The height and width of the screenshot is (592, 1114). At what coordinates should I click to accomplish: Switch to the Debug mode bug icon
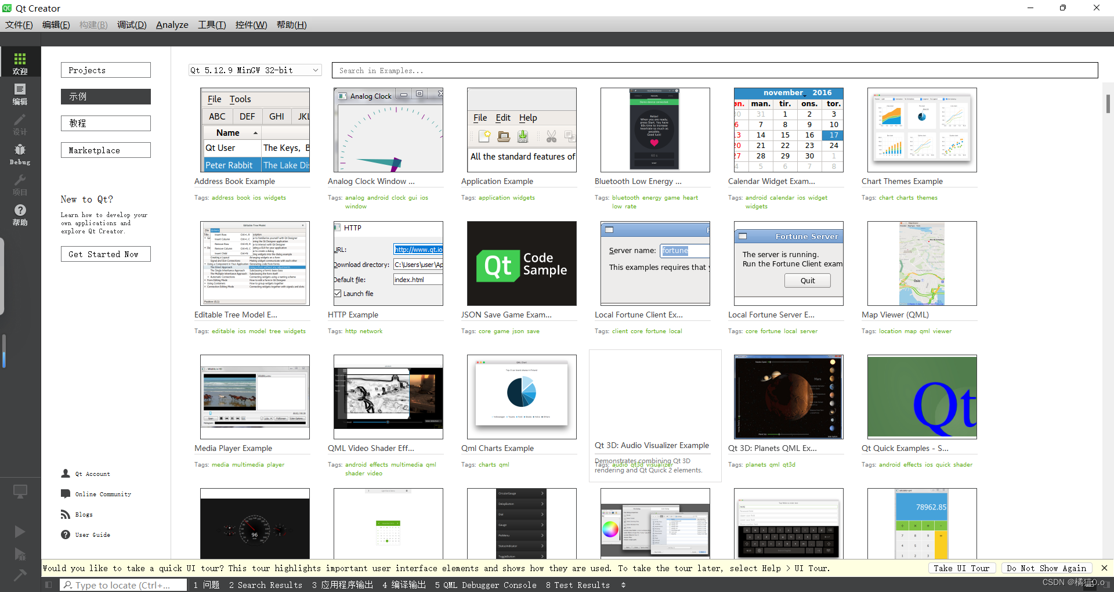(x=20, y=153)
